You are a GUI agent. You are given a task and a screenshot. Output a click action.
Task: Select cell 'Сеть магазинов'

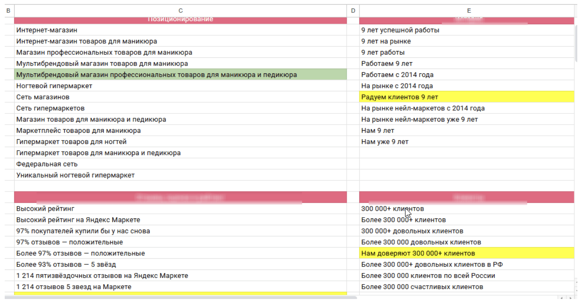(180, 97)
